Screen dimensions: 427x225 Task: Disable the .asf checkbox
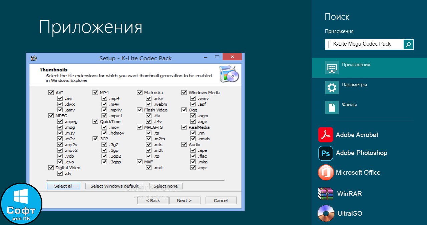[193, 104]
